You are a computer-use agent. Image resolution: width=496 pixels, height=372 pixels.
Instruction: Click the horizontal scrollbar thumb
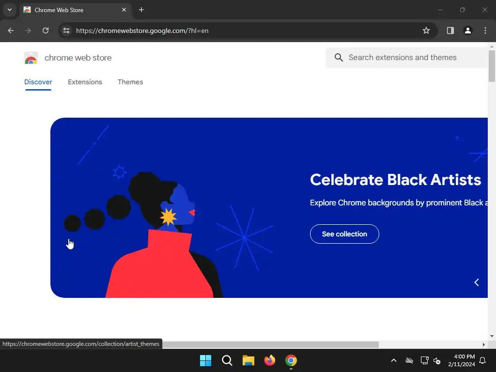coord(270,344)
